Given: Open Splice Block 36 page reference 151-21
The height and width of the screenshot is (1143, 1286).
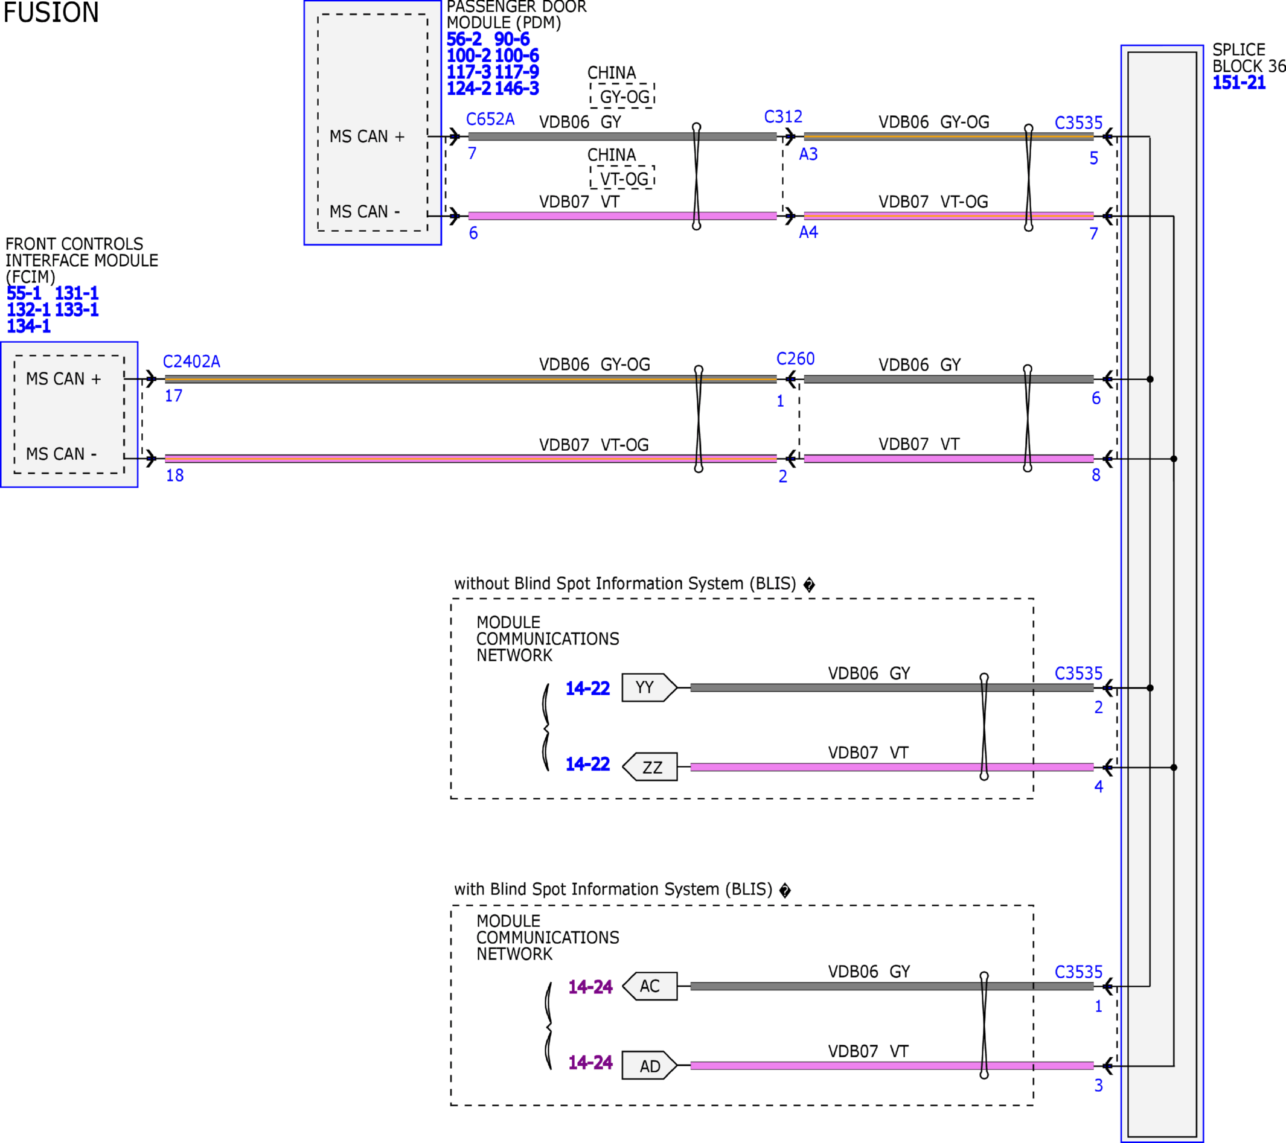Looking at the screenshot, I should (1239, 83).
